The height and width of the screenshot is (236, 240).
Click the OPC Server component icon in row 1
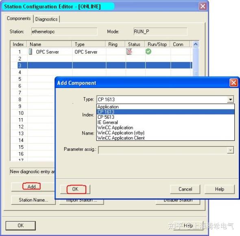(x=31, y=51)
